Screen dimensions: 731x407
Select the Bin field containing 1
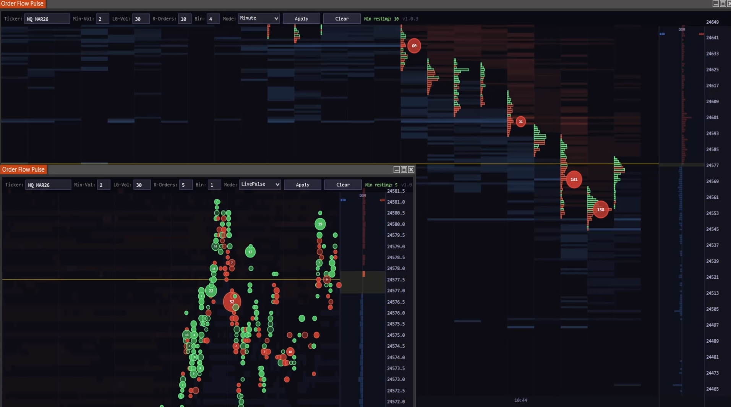click(214, 185)
